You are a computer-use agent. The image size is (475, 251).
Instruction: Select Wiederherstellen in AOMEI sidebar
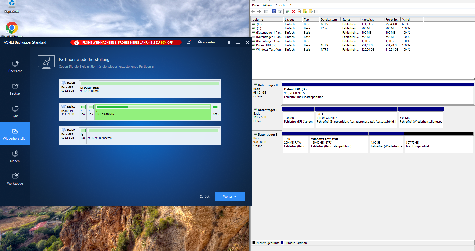[x=15, y=134]
